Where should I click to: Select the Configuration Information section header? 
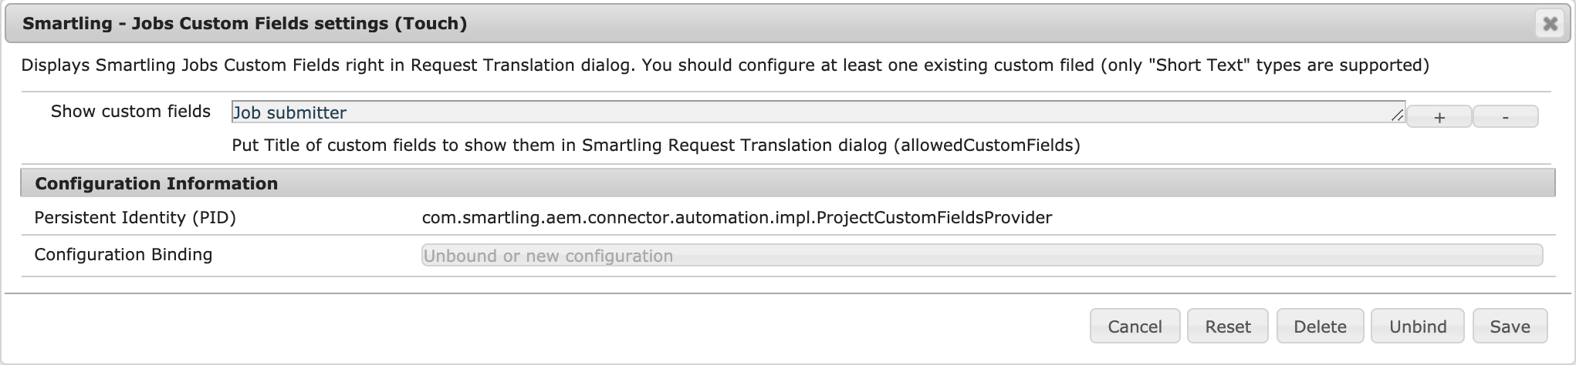157,183
